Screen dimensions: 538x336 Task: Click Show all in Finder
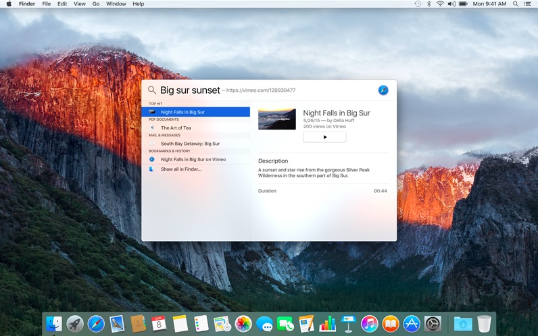(x=180, y=169)
